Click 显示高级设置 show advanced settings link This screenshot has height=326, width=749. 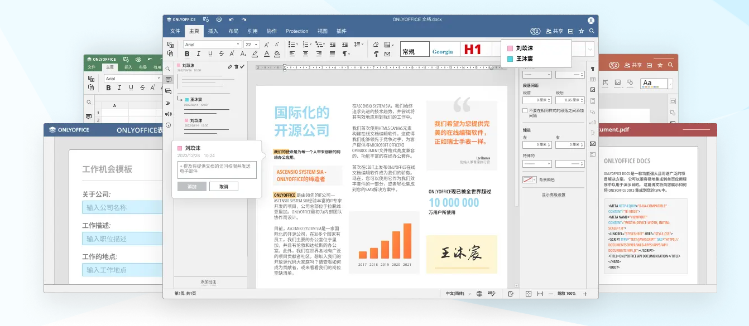[554, 195]
